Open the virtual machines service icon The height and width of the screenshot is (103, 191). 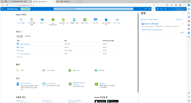[95, 19]
